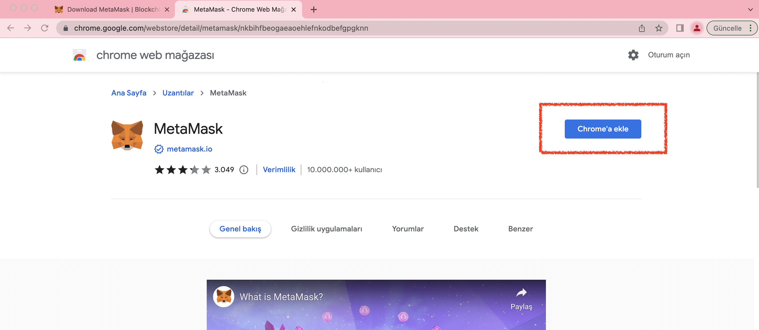Click the share arrow icon on the video
This screenshot has height=330, width=759.
[x=521, y=293]
